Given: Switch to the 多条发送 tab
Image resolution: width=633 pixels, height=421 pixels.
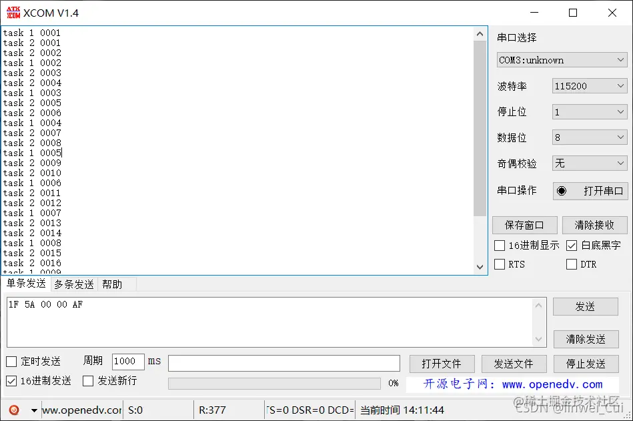Looking at the screenshot, I should point(73,284).
